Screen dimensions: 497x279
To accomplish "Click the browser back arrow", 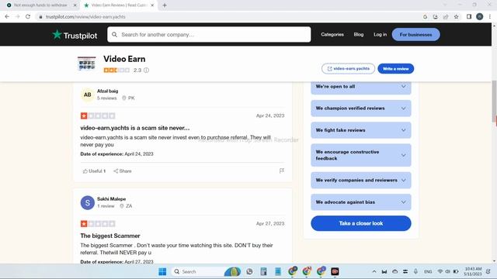I will click(x=7, y=17).
